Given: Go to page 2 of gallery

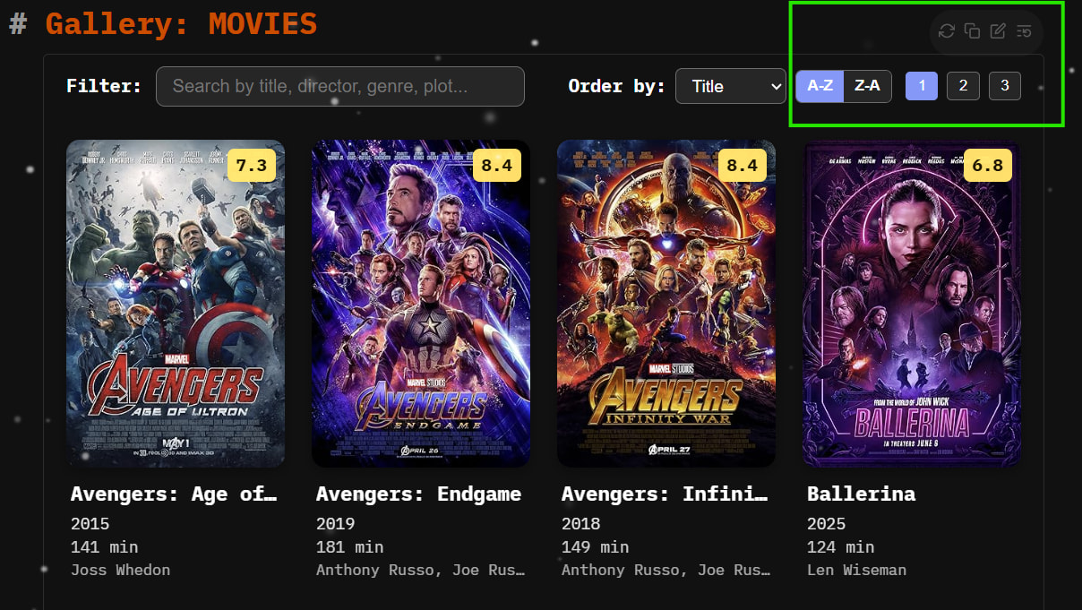Looking at the screenshot, I should tap(963, 86).
